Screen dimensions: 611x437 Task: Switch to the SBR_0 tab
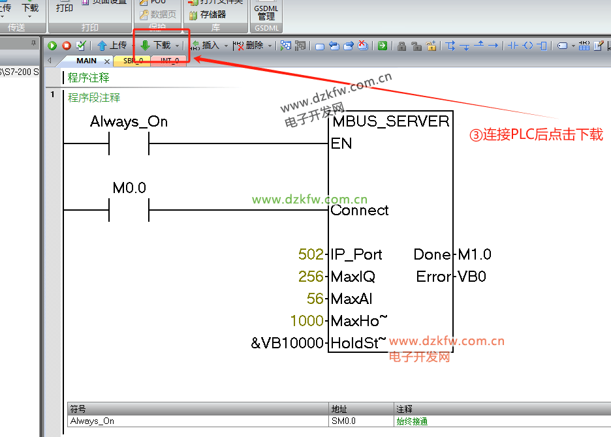pyautogui.click(x=133, y=61)
